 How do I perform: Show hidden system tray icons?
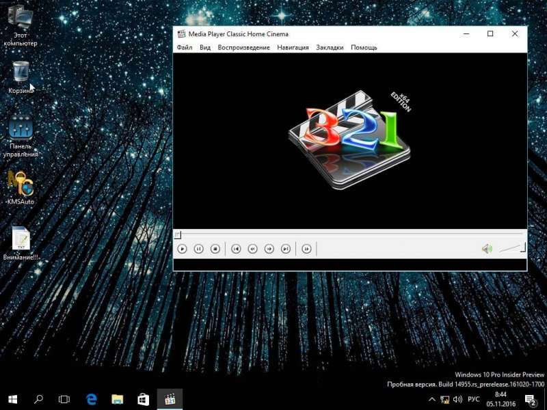click(431, 399)
